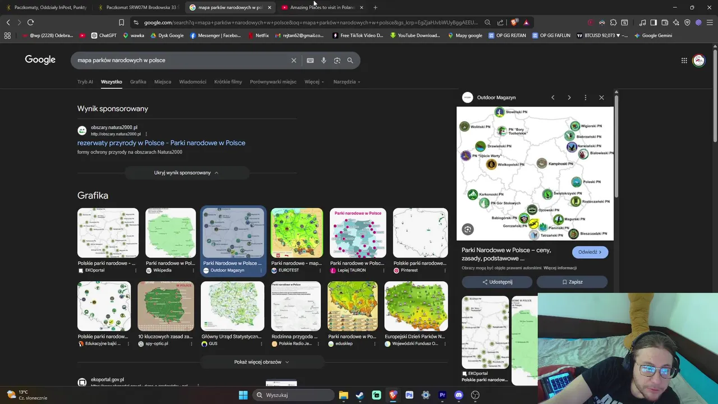The image size is (718, 404).
Task: Click the Zapisz save button
Action: click(572, 282)
